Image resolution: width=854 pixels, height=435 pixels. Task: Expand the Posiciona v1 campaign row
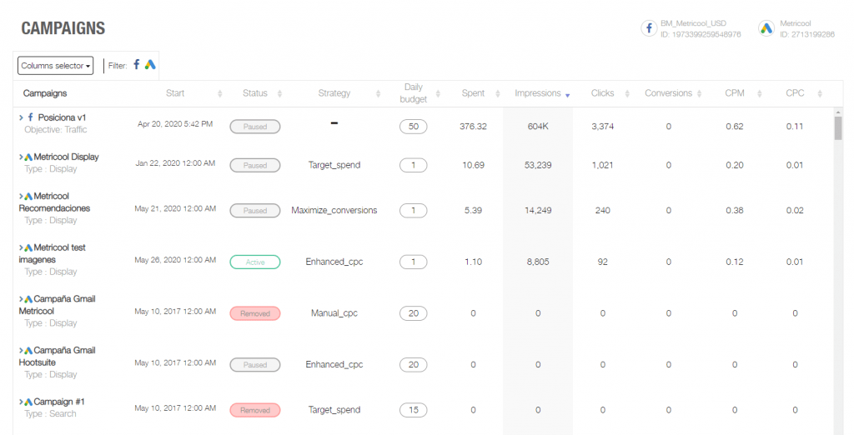click(21, 117)
